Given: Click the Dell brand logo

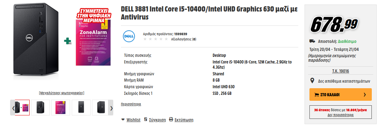Looking at the screenshot, I should 129,36.
